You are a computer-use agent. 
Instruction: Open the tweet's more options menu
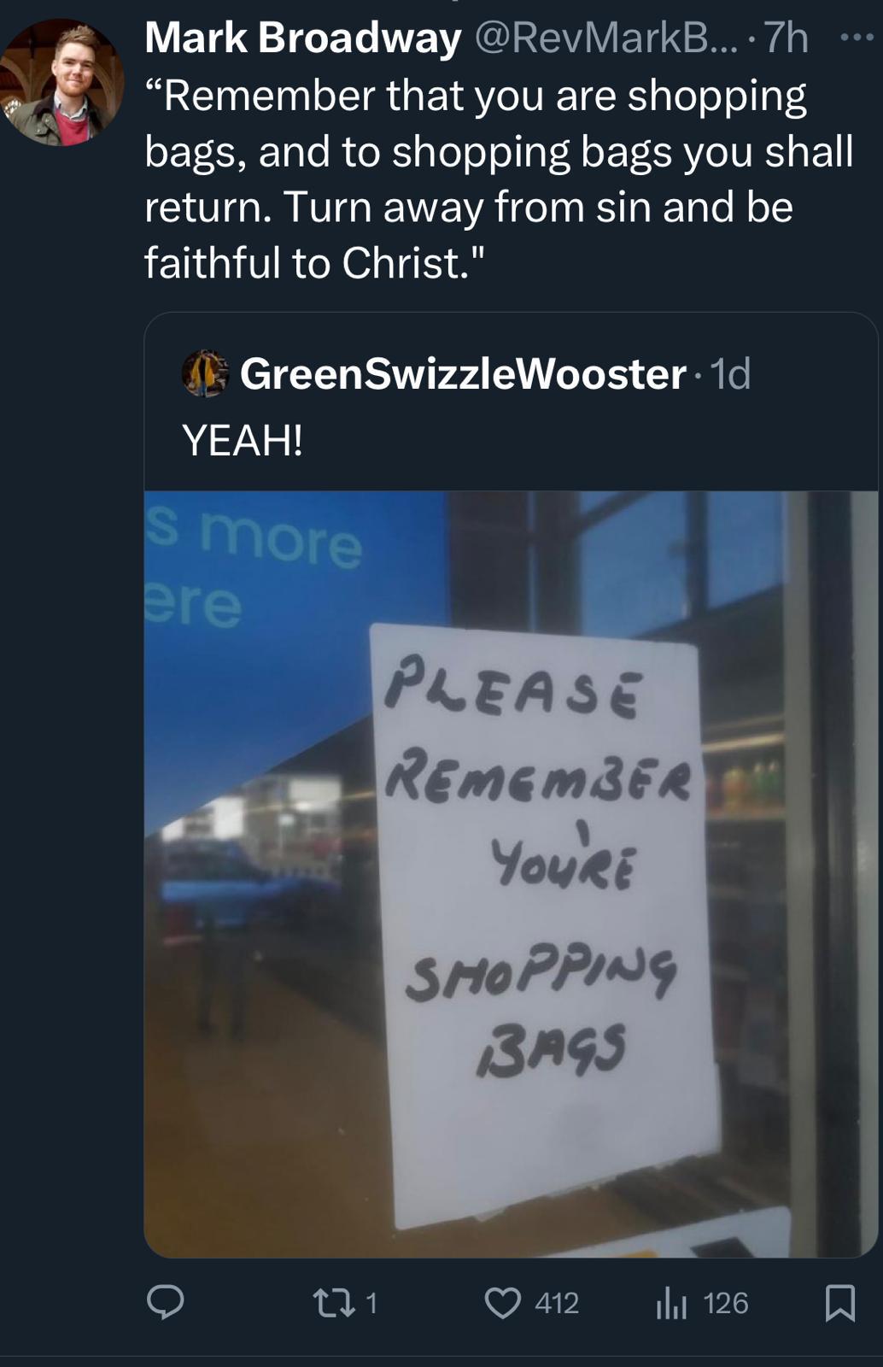point(857,38)
